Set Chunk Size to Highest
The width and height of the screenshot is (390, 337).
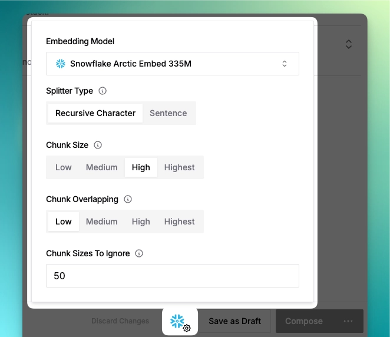(179, 167)
